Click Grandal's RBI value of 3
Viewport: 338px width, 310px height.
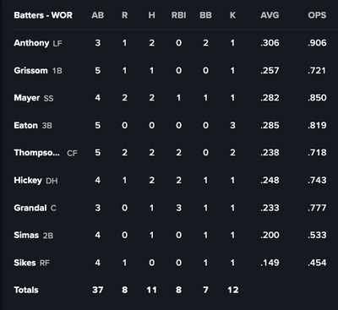(x=178, y=208)
